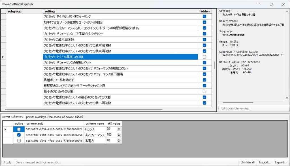This screenshot has width=290, height=166.
Task: Increase the AC value for バランス scheme
Action: click(119, 128)
